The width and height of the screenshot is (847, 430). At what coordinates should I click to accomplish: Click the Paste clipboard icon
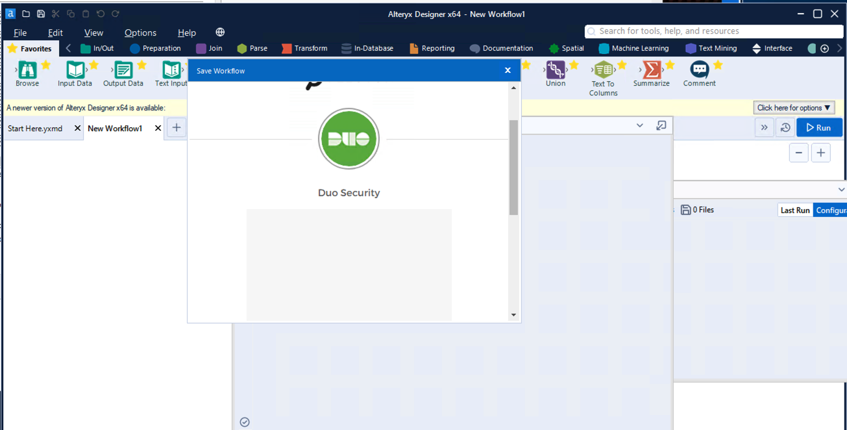[x=86, y=14]
